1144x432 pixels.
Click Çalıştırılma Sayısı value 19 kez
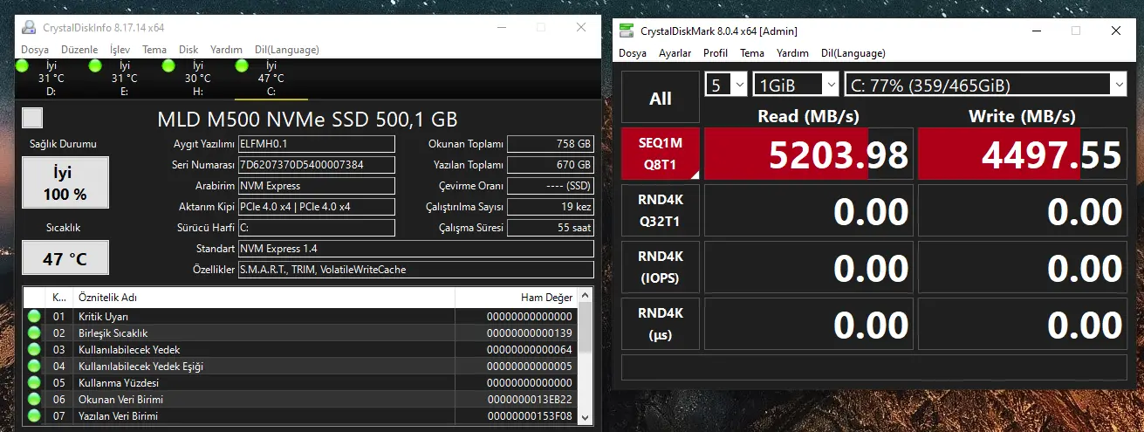point(551,207)
